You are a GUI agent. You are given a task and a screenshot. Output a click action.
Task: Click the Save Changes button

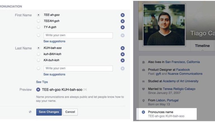tap(49, 112)
